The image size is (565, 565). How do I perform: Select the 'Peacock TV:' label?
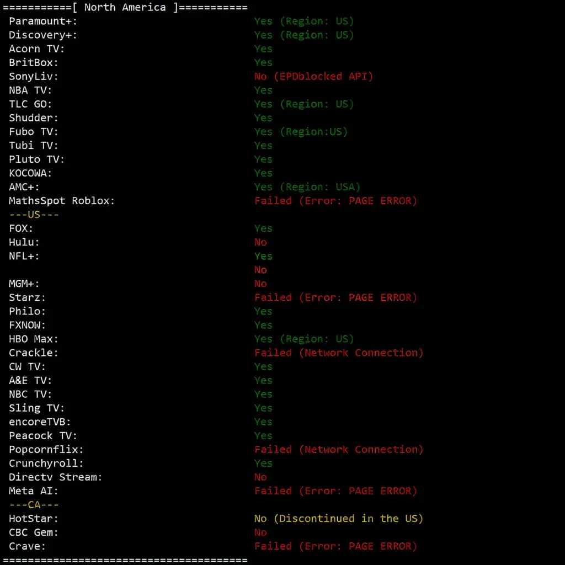43,436
